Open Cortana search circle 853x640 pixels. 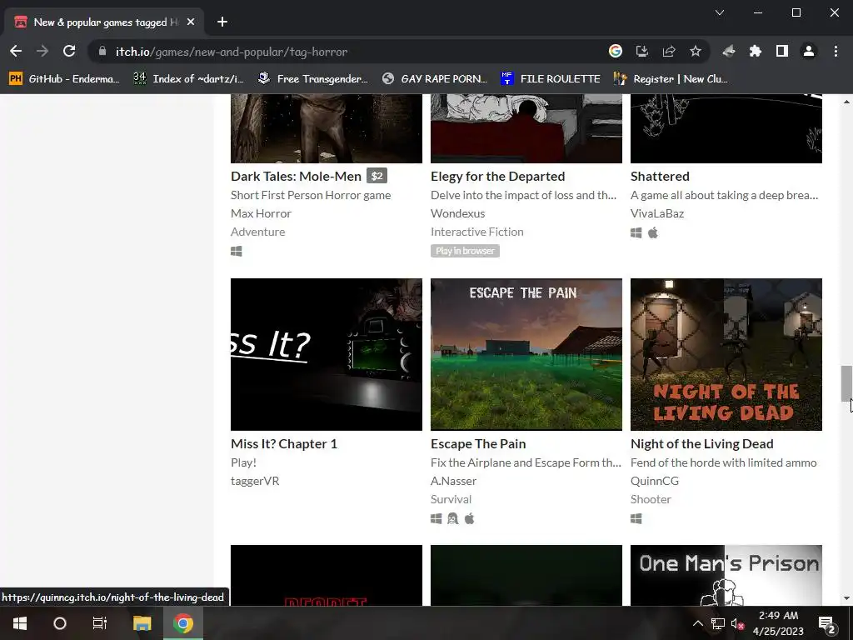pos(60,623)
